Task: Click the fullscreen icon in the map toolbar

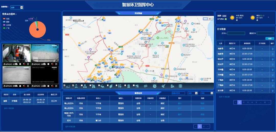Action: pyautogui.click(x=180, y=86)
